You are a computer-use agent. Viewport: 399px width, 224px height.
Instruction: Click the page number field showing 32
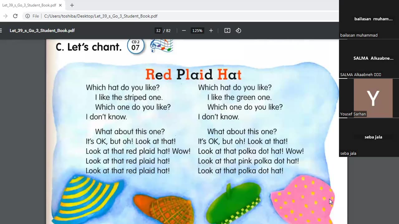tap(158, 30)
